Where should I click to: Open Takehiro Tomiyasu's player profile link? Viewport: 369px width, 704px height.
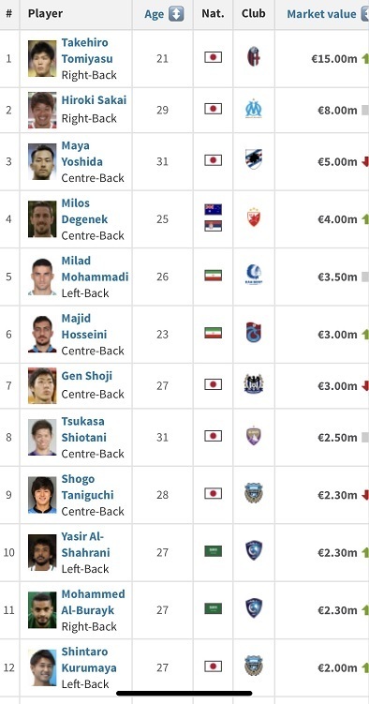87,51
